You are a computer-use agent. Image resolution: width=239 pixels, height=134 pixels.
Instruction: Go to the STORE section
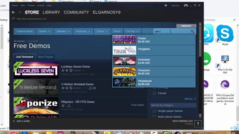point(32,12)
